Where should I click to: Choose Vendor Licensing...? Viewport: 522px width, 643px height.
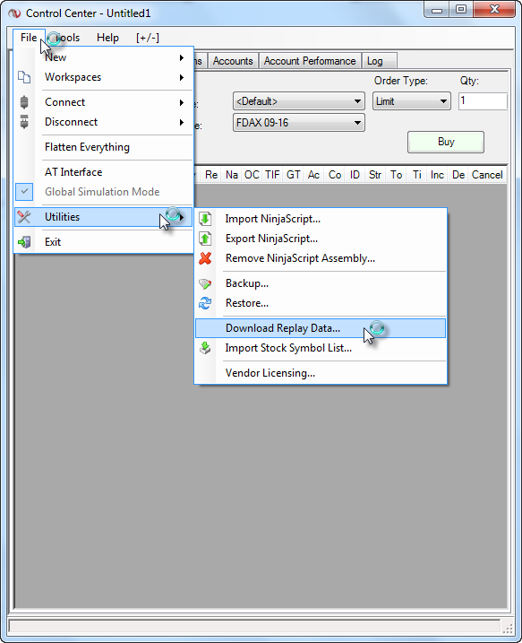click(x=321, y=373)
